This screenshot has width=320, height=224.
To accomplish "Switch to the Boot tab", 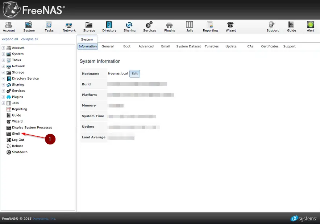I will [127, 46].
